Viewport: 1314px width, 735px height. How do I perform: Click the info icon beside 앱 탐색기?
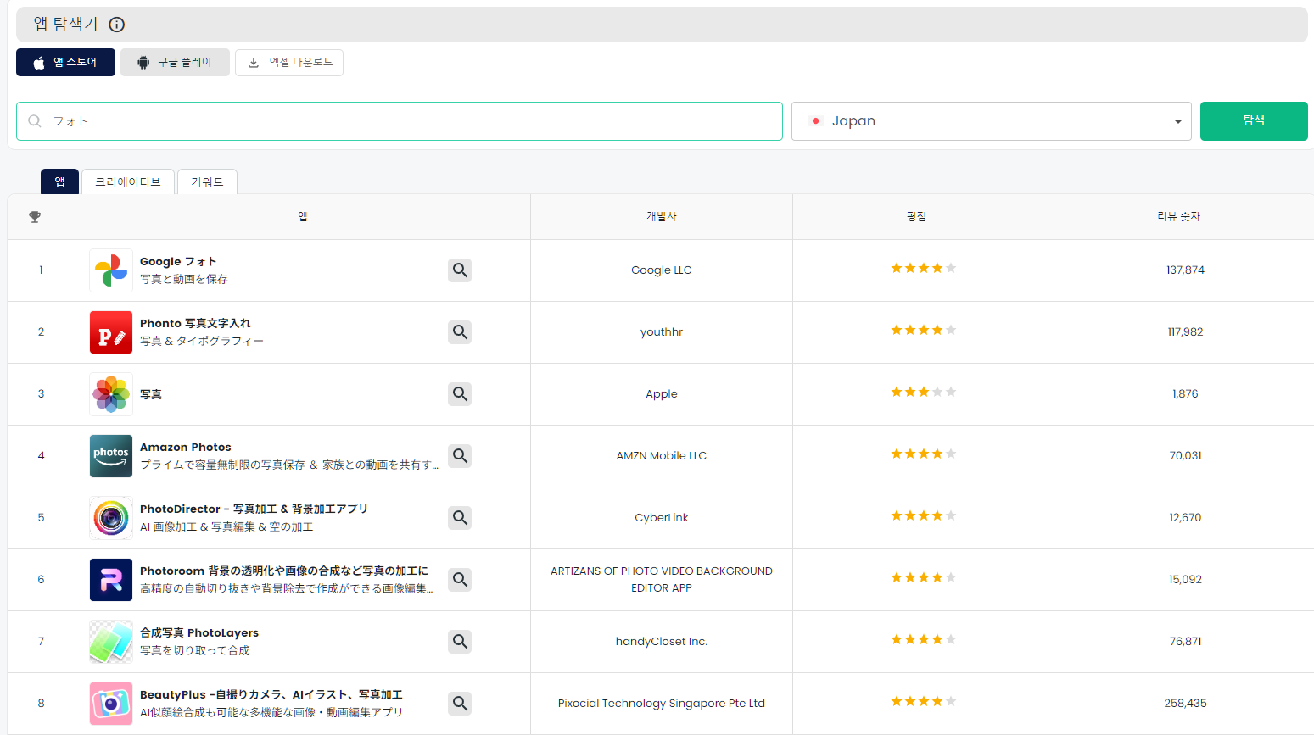(117, 25)
